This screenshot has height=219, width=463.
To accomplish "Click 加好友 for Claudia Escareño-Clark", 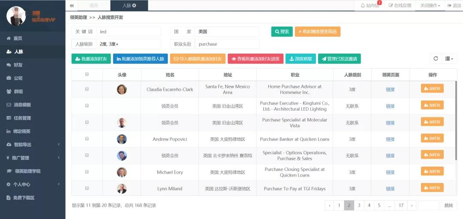I will pyautogui.click(x=432, y=89).
